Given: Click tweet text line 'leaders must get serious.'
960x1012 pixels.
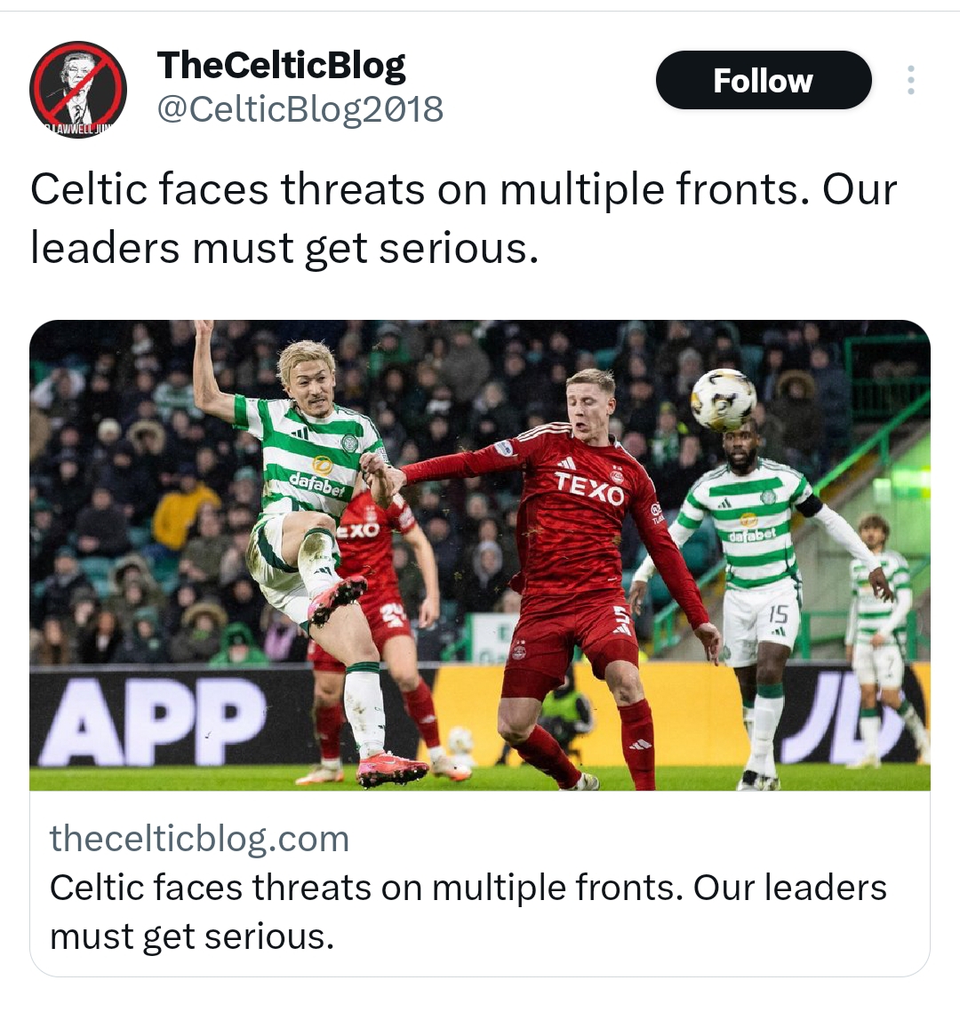Looking at the screenshot, I should coord(284,249).
